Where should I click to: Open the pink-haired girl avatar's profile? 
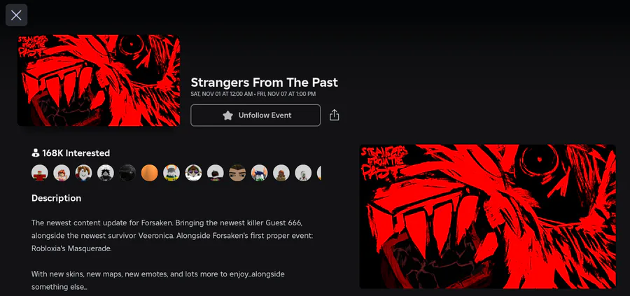pos(62,173)
